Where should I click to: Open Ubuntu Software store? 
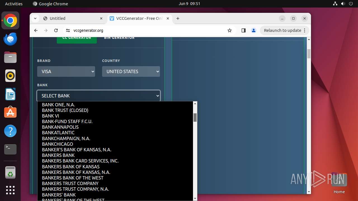pos(10,113)
